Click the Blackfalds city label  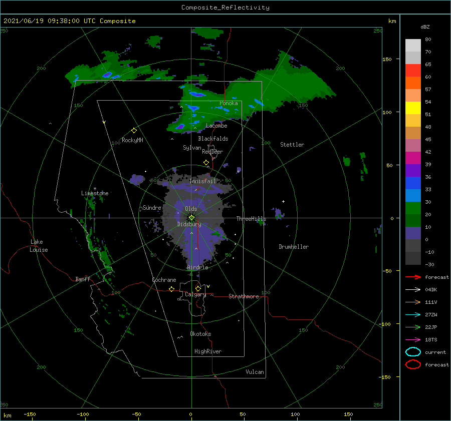[x=213, y=139]
